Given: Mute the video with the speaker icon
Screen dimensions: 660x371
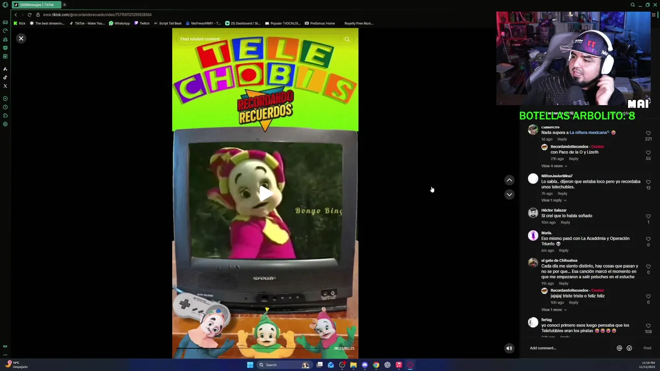Looking at the screenshot, I should pyautogui.click(x=509, y=348).
